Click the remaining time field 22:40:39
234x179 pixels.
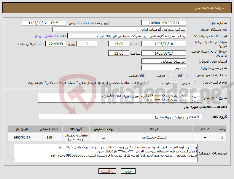point(56,44)
